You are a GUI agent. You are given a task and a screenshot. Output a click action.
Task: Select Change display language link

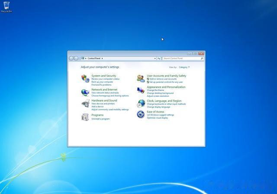(x=158, y=107)
